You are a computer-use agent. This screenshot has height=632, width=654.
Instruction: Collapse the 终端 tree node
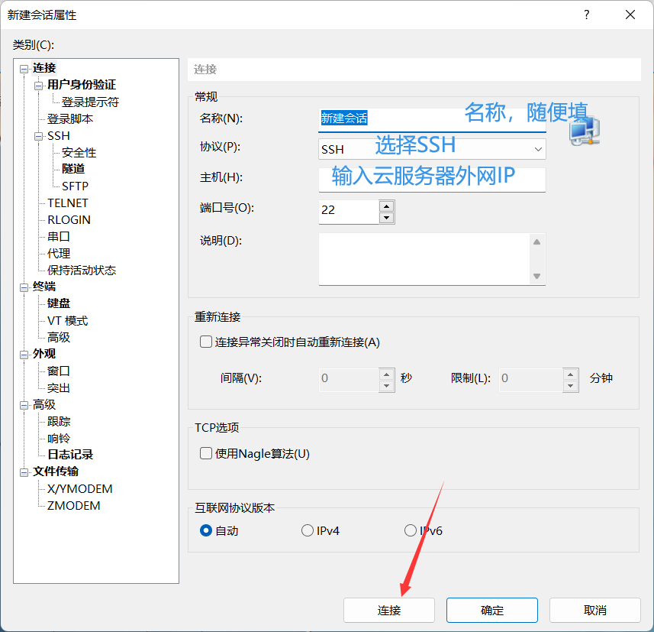click(24, 287)
